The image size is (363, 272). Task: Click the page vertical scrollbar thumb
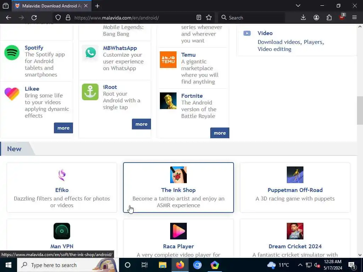[x=360, y=110]
